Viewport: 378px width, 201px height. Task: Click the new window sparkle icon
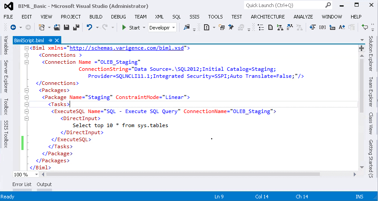coord(222,27)
